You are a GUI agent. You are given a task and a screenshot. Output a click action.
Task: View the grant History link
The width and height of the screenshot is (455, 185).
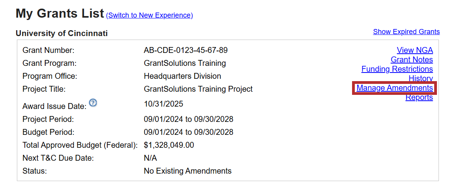pyautogui.click(x=420, y=78)
